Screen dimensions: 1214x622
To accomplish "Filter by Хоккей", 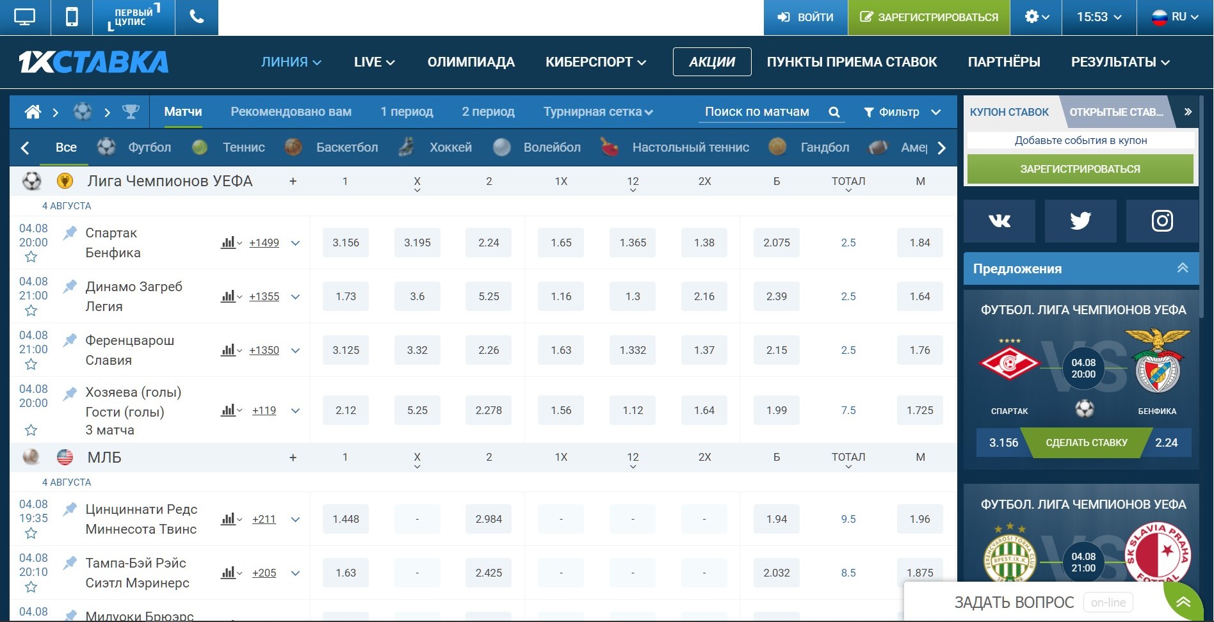I will pyautogui.click(x=435, y=148).
